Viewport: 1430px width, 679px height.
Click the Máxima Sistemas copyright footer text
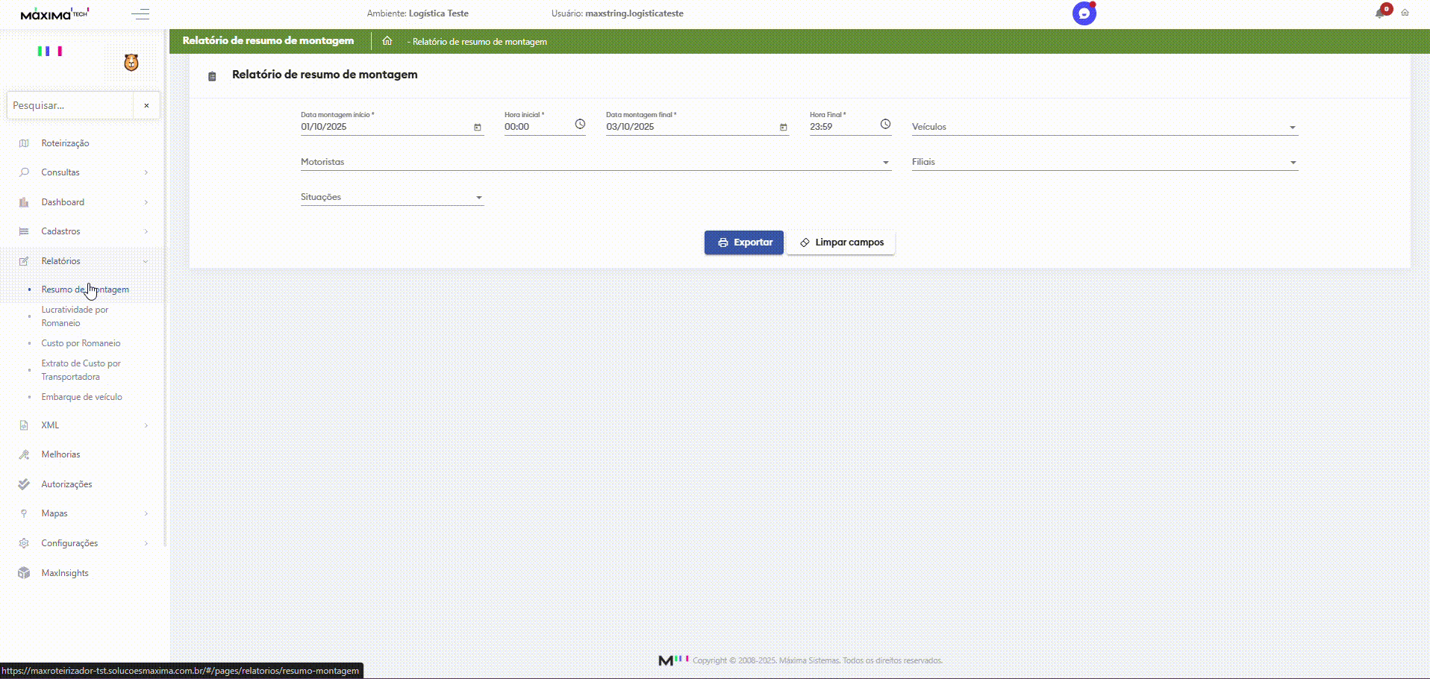[817, 660]
